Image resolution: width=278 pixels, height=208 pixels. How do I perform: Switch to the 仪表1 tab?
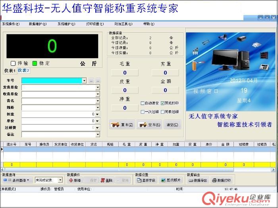click(10, 71)
